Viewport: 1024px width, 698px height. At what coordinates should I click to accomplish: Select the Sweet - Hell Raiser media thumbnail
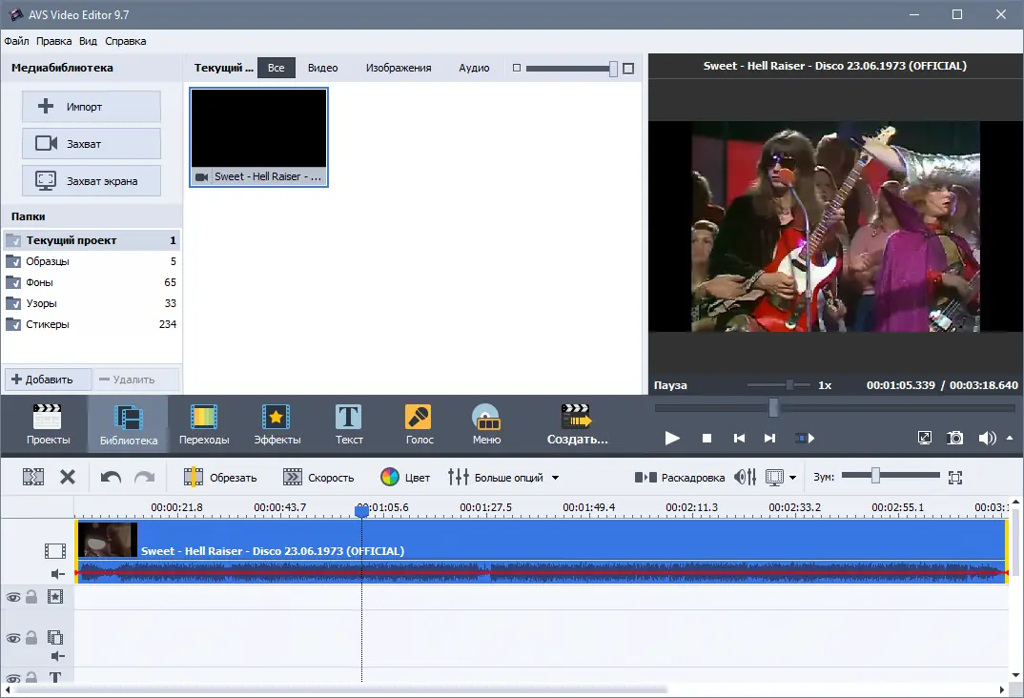(258, 137)
